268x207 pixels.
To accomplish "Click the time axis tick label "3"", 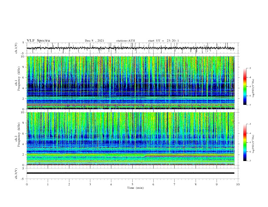I will tap(90, 184).
